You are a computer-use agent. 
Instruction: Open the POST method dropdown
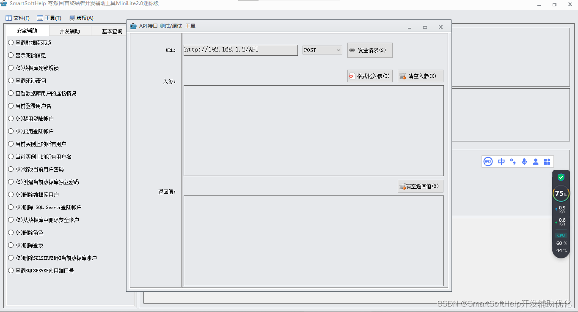322,50
